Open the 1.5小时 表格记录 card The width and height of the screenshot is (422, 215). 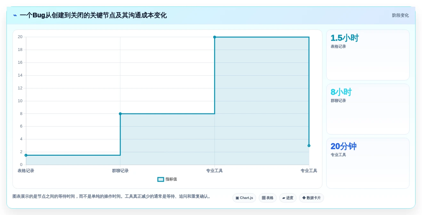[368, 55]
